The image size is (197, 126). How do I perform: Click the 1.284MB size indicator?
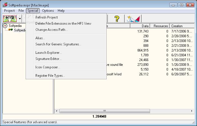click(99, 116)
